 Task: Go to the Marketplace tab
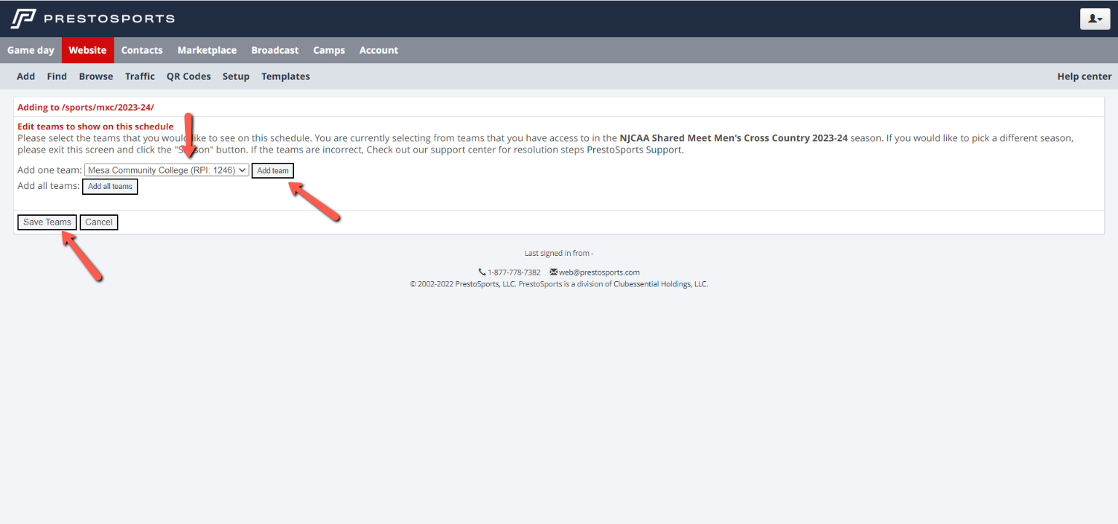[x=207, y=50]
